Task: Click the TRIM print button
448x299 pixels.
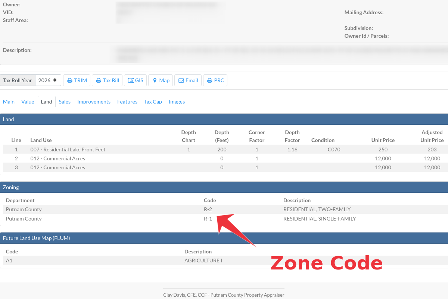Action: tap(77, 80)
